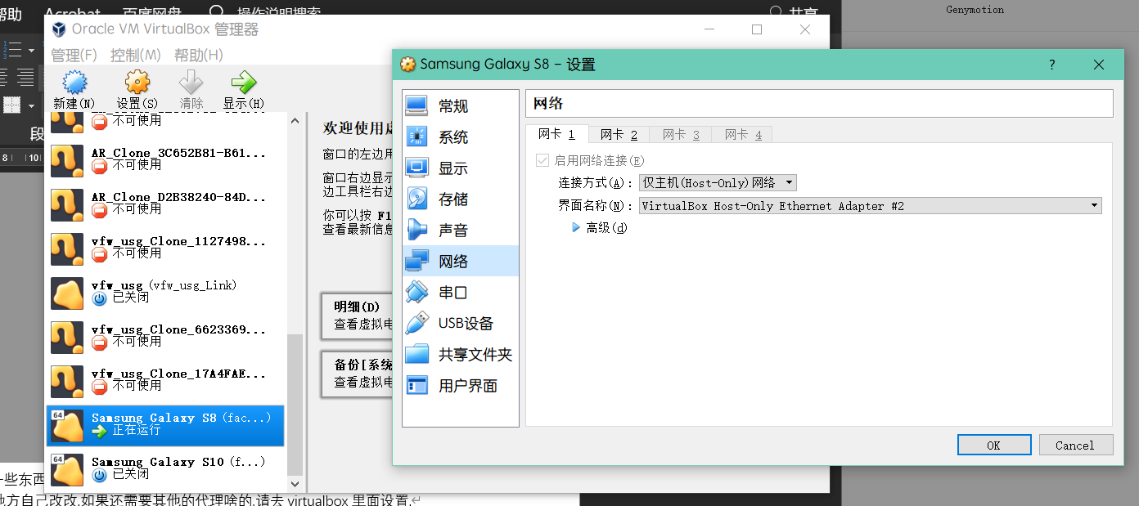Click the 明细(D) details button
1139x506 pixels.
(358, 316)
